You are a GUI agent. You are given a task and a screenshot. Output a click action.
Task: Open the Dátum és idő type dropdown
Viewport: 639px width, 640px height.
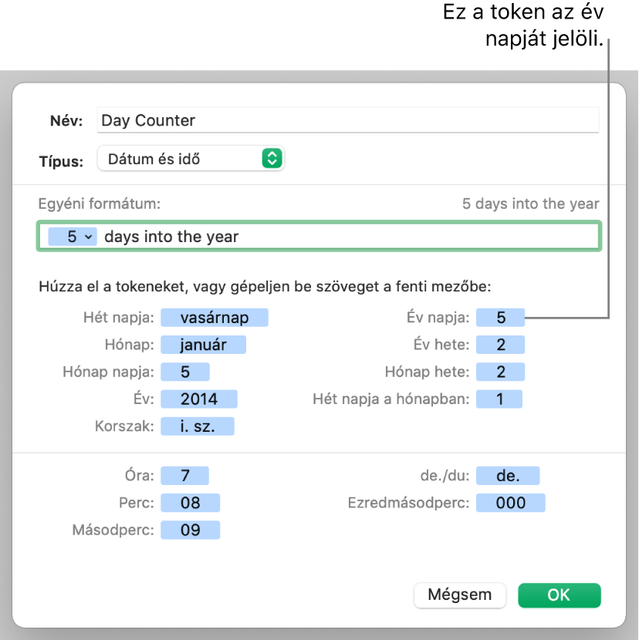click(191, 158)
